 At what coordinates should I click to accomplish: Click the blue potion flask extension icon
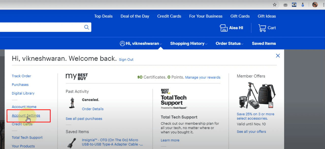coord(303,5)
